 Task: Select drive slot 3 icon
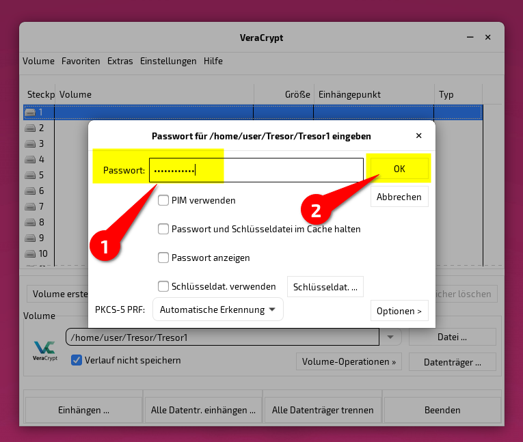pyautogui.click(x=30, y=143)
